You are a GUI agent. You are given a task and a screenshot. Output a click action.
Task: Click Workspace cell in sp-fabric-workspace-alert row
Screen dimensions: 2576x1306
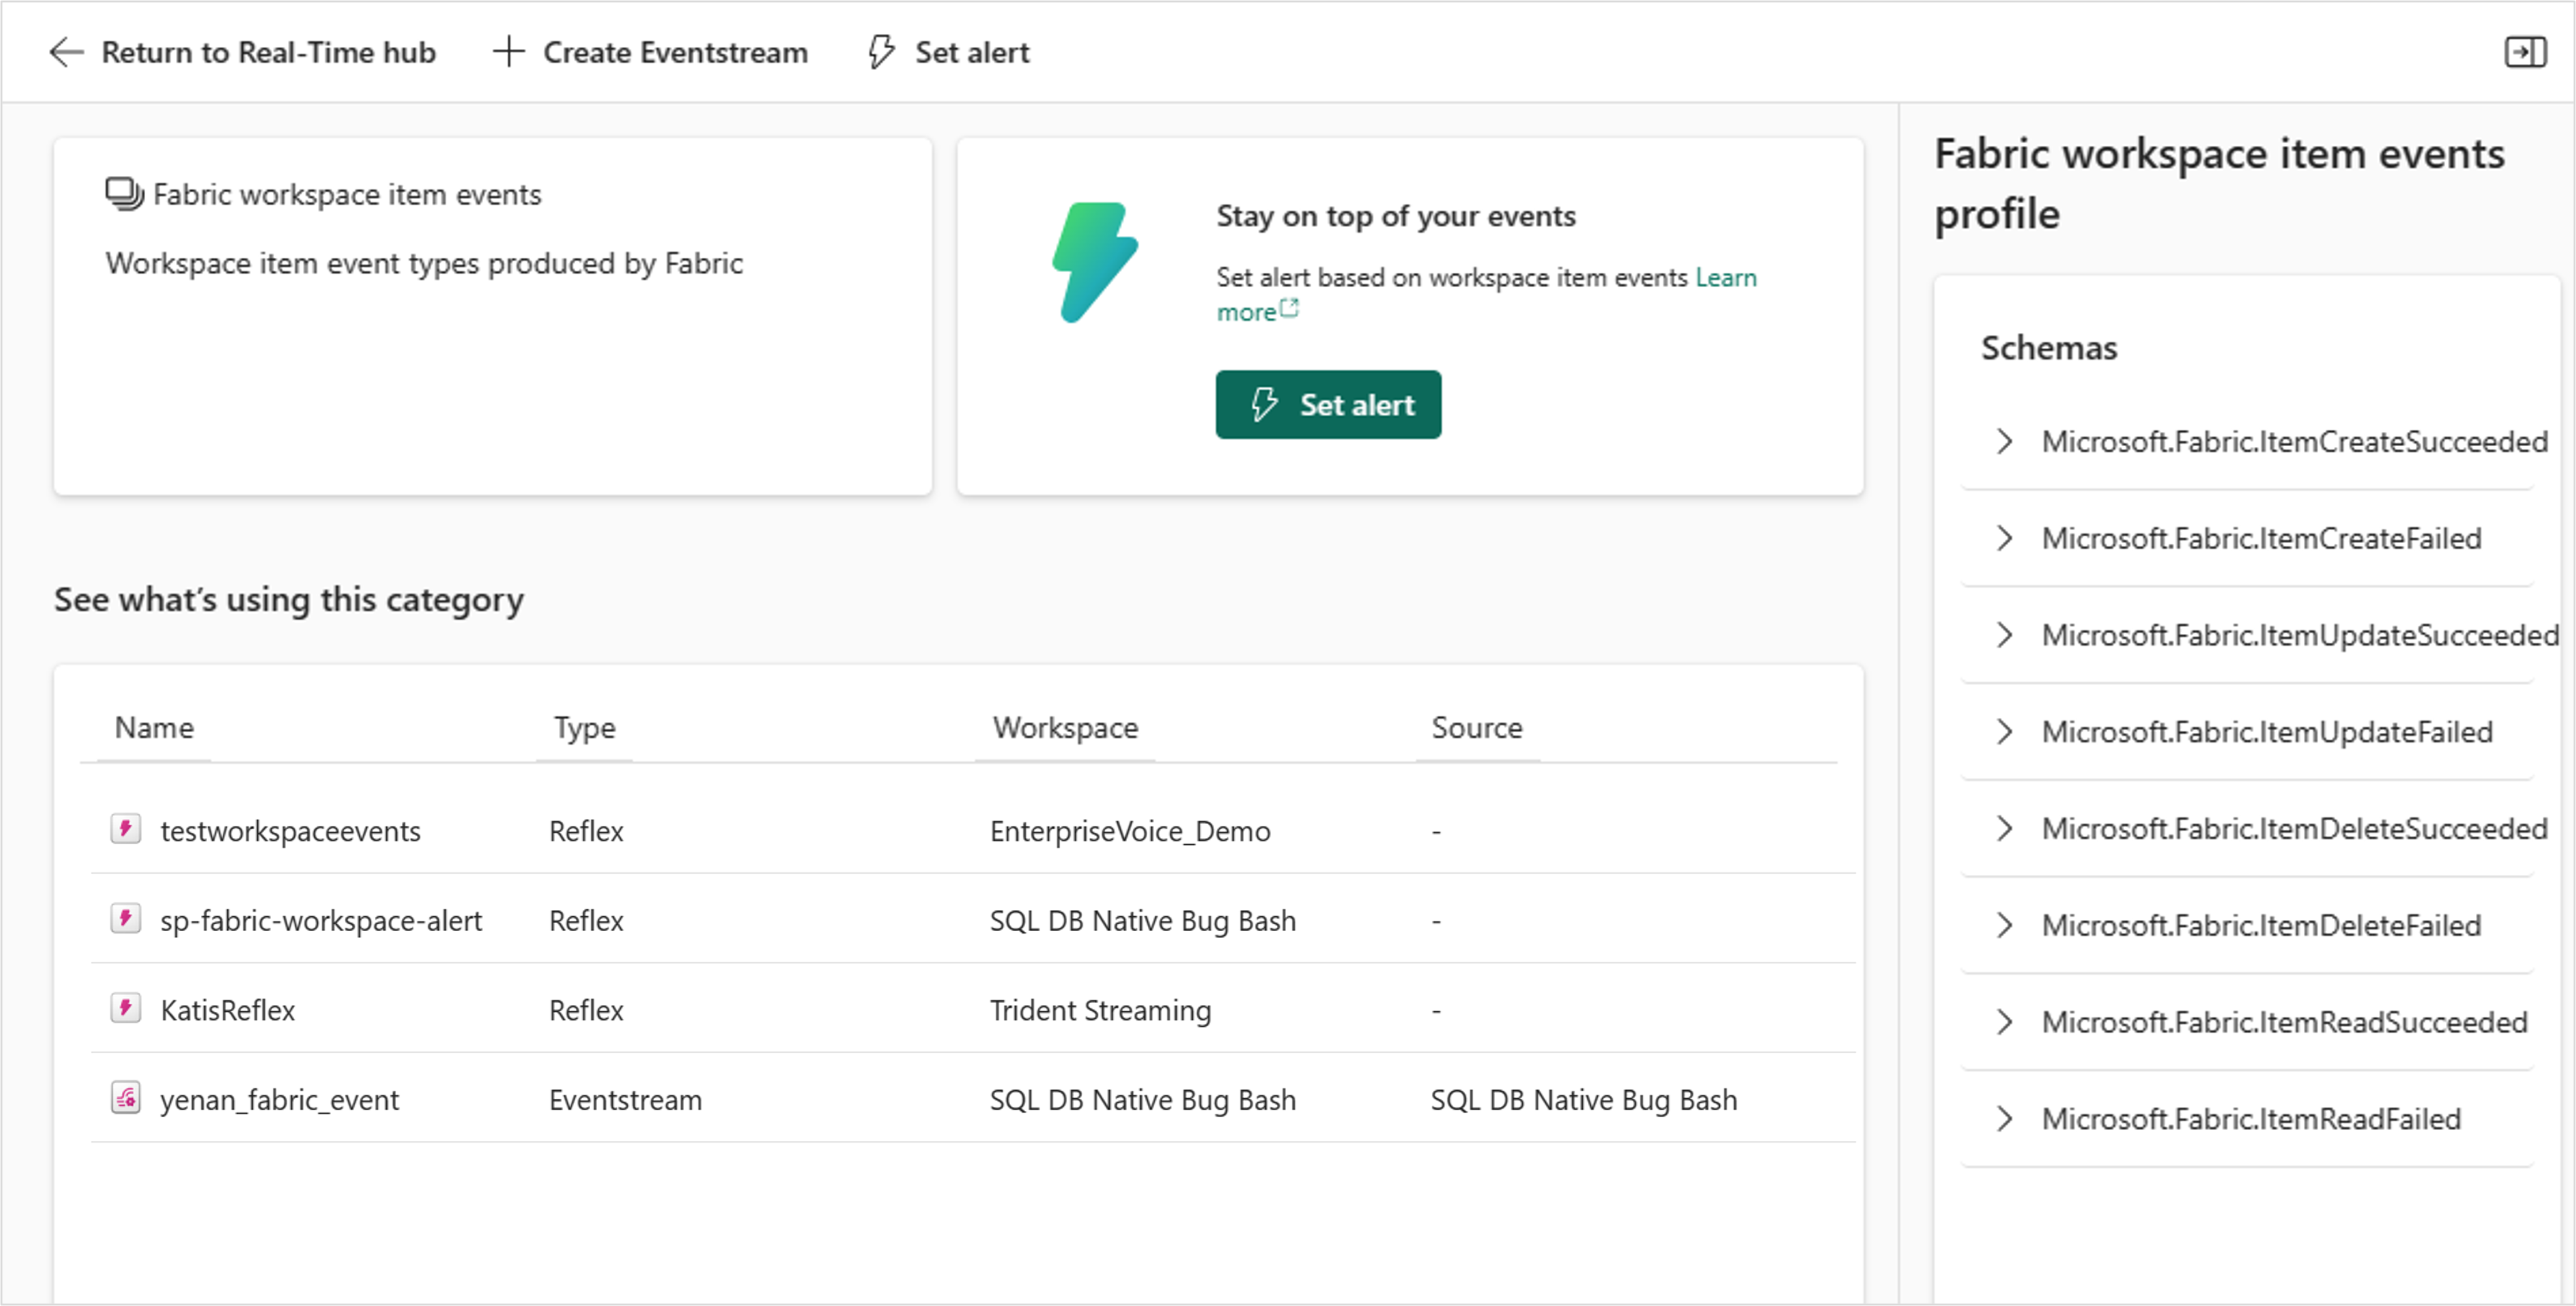(1142, 921)
